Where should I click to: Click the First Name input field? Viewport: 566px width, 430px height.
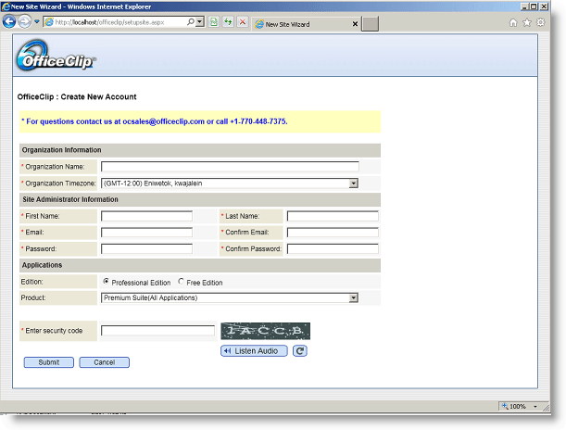(146, 216)
